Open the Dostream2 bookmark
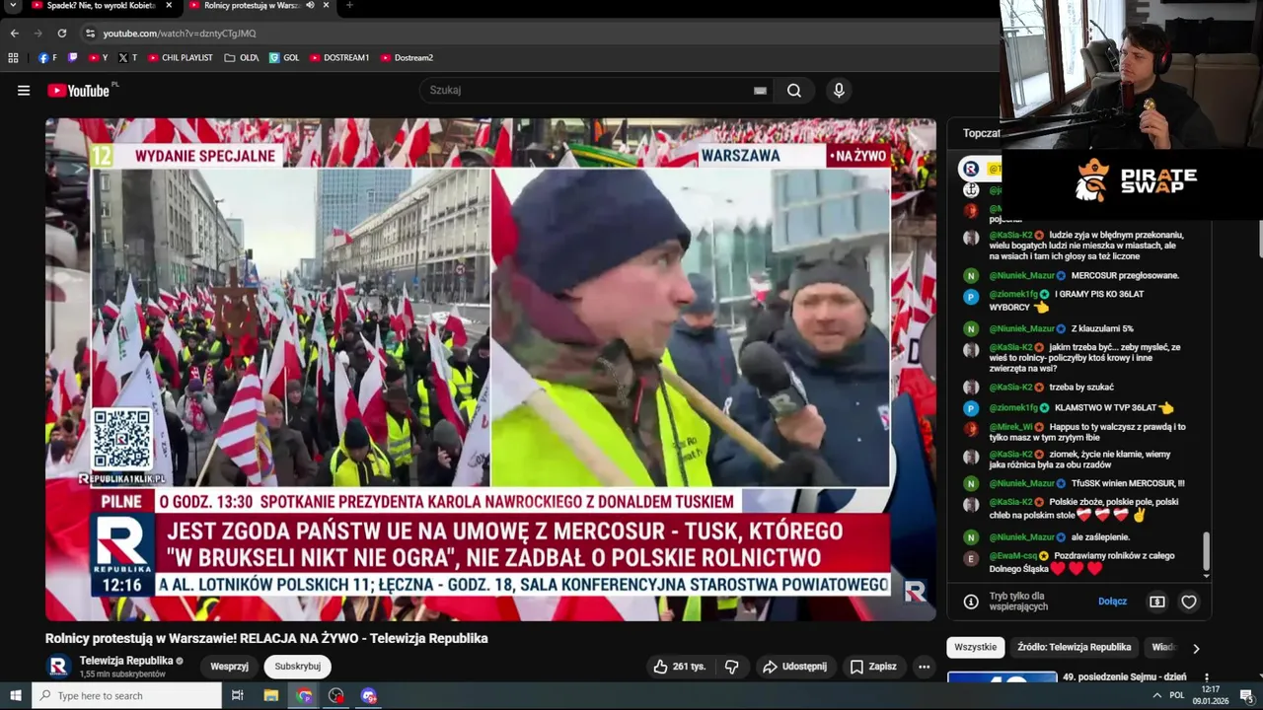1263x710 pixels. (407, 58)
